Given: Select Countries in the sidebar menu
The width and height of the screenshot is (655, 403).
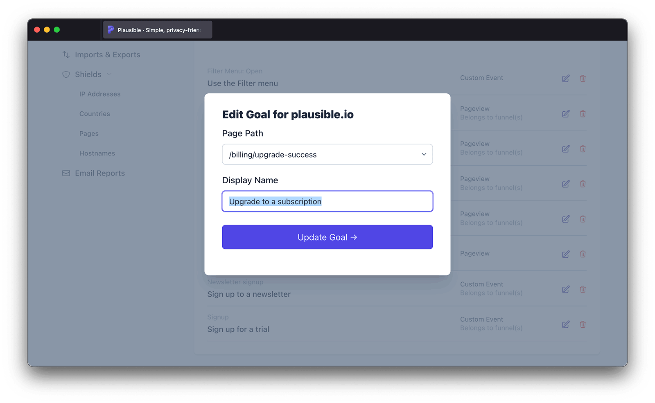Looking at the screenshot, I should click(x=95, y=113).
